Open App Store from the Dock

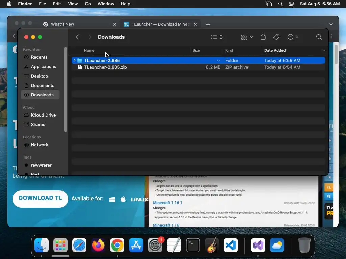click(136, 245)
